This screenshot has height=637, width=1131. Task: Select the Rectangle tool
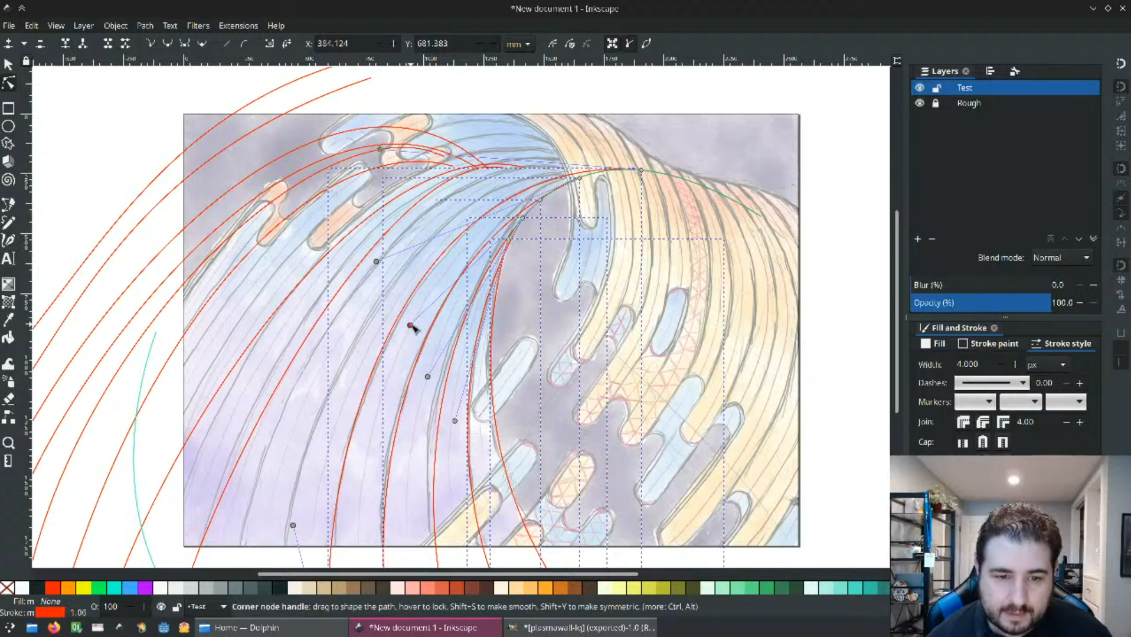point(8,109)
